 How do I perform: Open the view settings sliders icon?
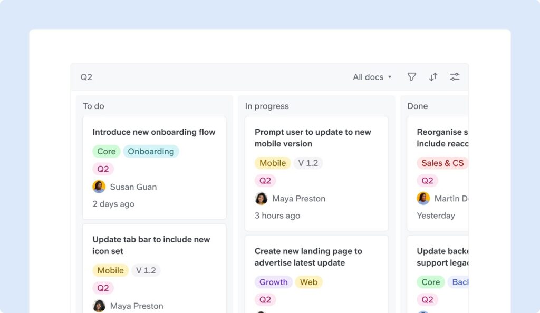[455, 77]
